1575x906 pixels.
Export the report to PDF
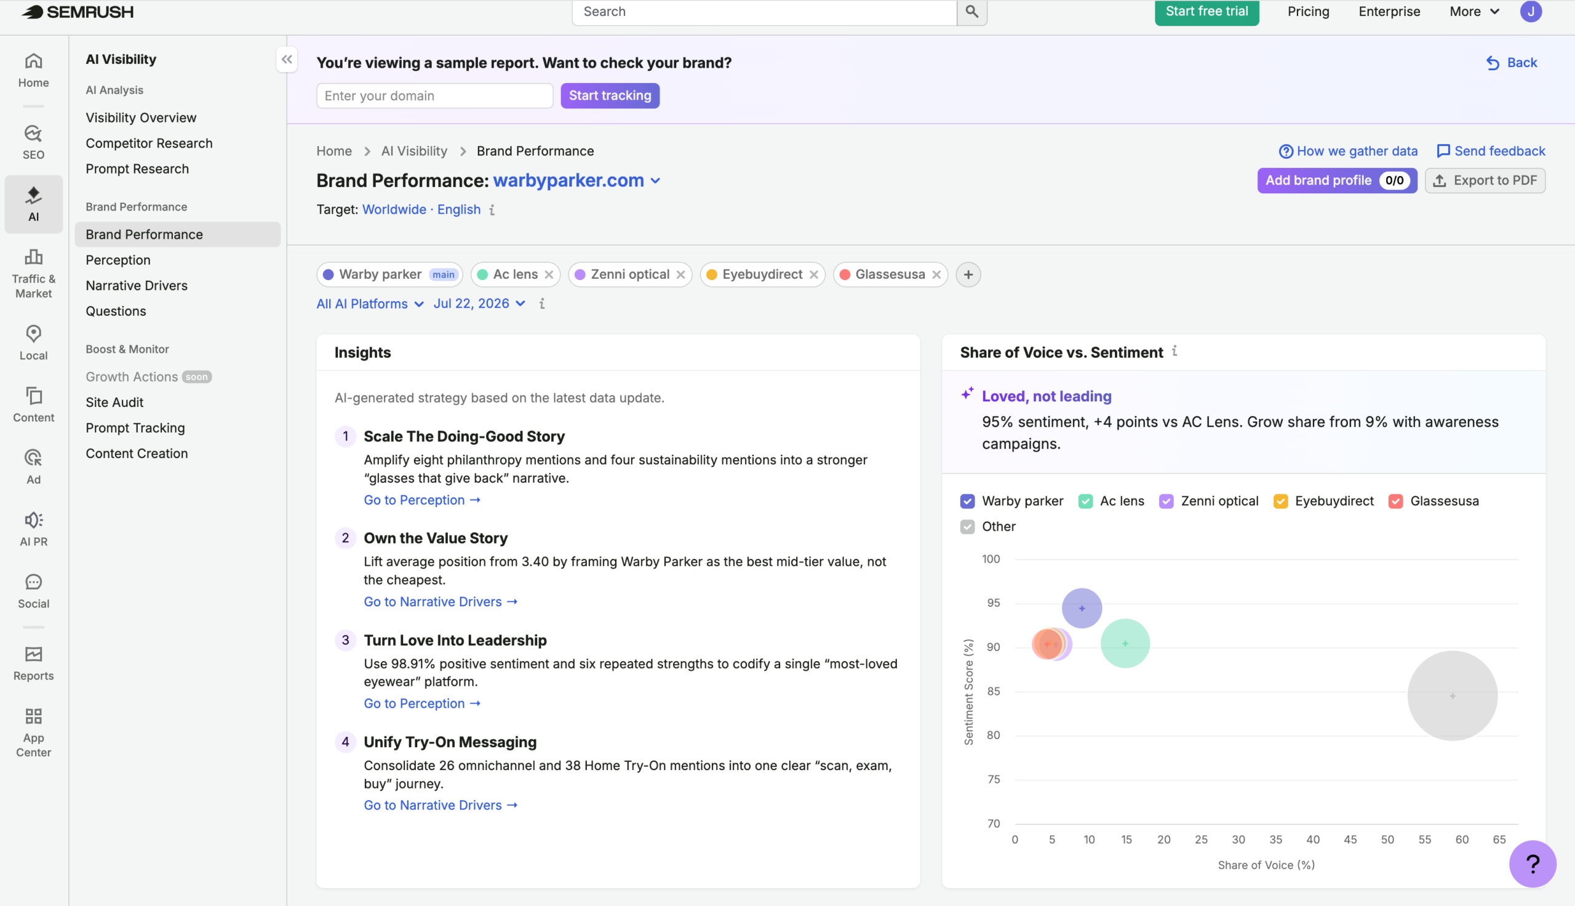coord(1485,180)
